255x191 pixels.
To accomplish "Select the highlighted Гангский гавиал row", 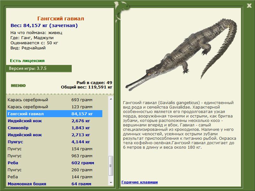I will [x=55, y=114].
